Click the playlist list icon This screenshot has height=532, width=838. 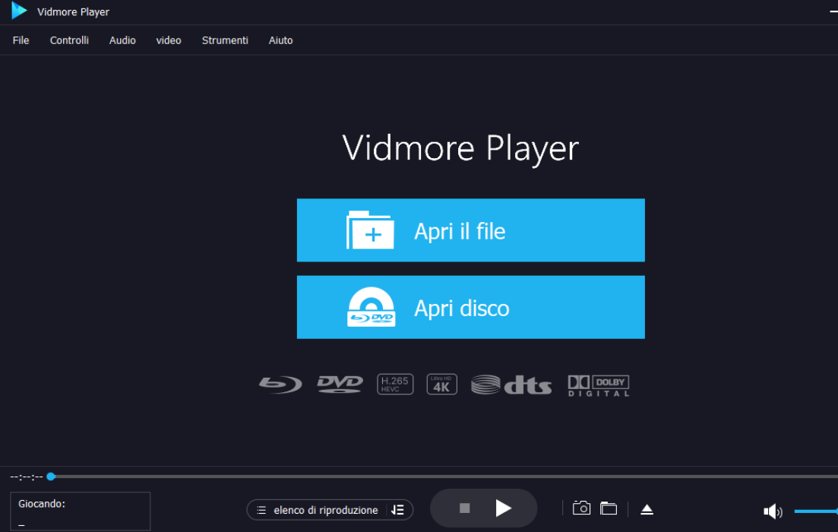tap(261, 510)
